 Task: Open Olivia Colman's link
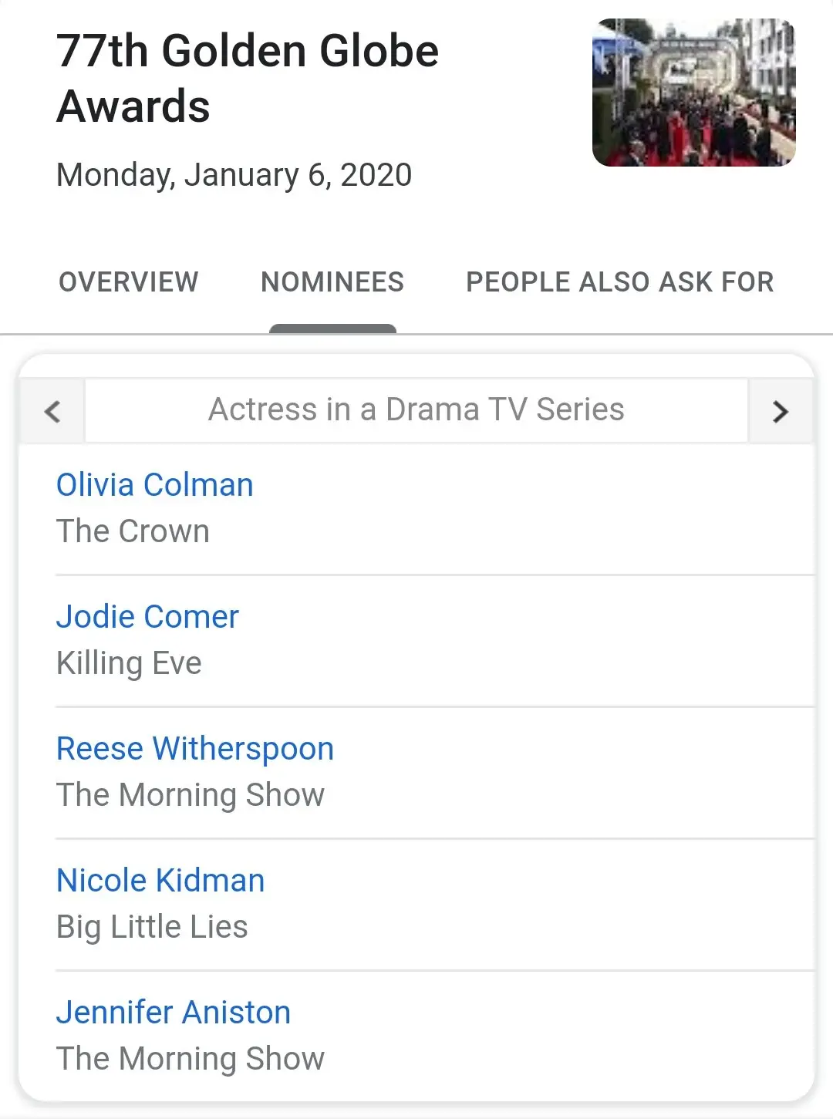(155, 485)
